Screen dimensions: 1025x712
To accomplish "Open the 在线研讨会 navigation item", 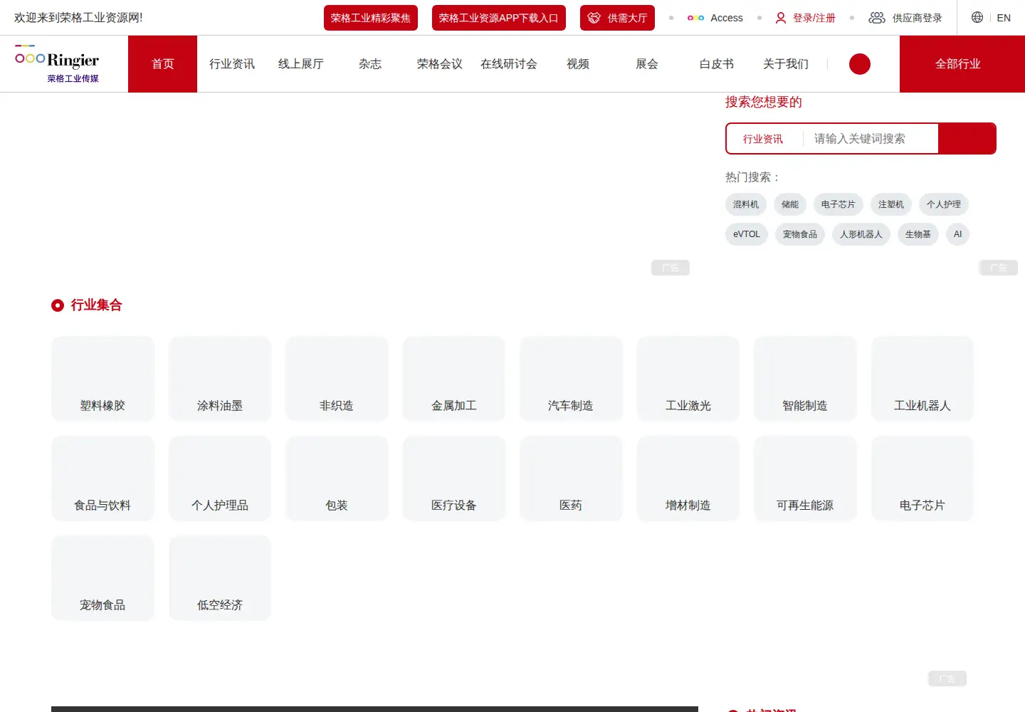I will pyautogui.click(x=509, y=64).
